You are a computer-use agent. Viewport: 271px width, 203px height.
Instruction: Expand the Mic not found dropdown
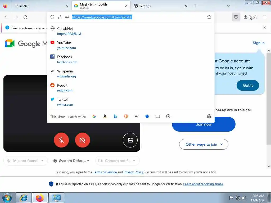tap(26, 161)
